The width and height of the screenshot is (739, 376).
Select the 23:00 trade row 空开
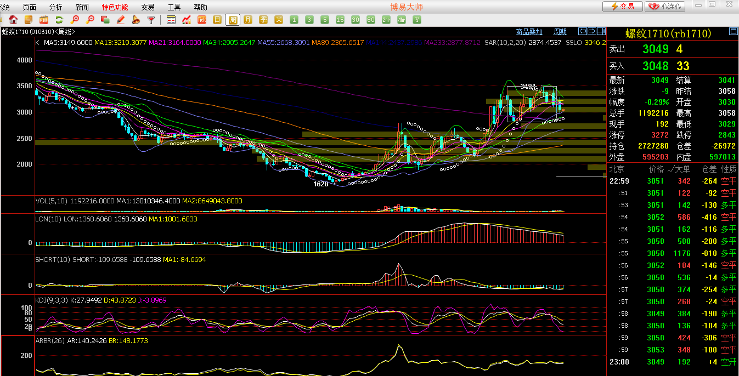[673, 362]
